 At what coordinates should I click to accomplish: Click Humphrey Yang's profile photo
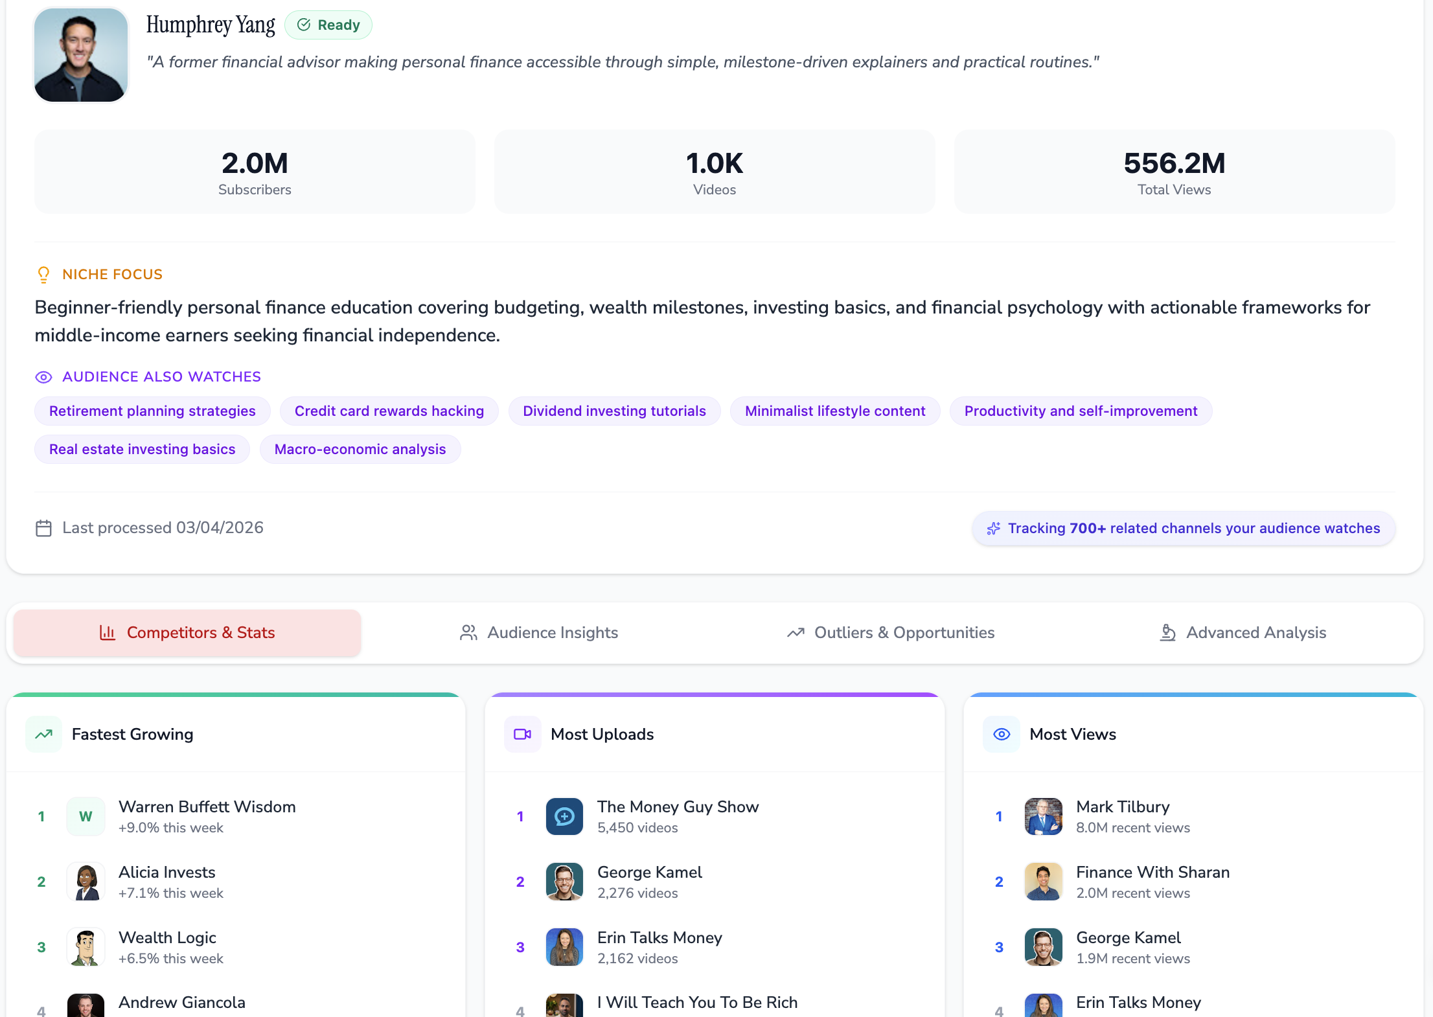tap(81, 55)
